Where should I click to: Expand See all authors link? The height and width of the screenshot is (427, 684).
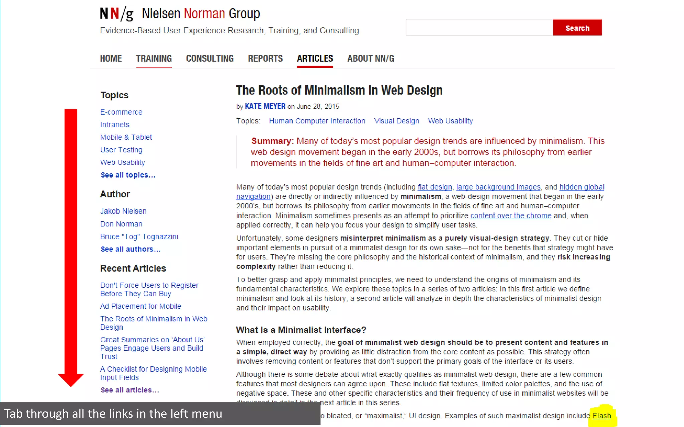130,249
